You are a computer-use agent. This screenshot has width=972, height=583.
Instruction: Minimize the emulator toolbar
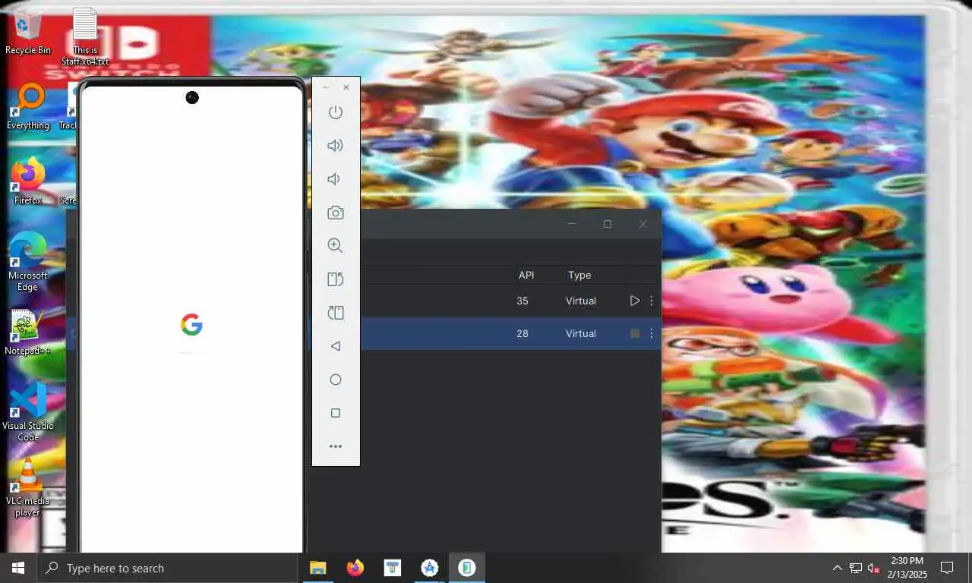[x=327, y=88]
